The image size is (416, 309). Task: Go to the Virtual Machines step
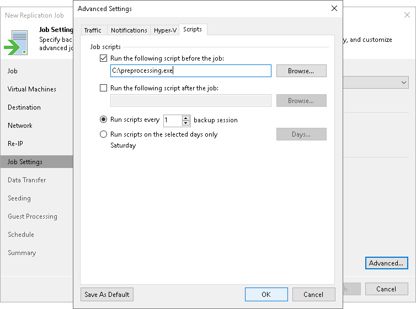[32, 89]
